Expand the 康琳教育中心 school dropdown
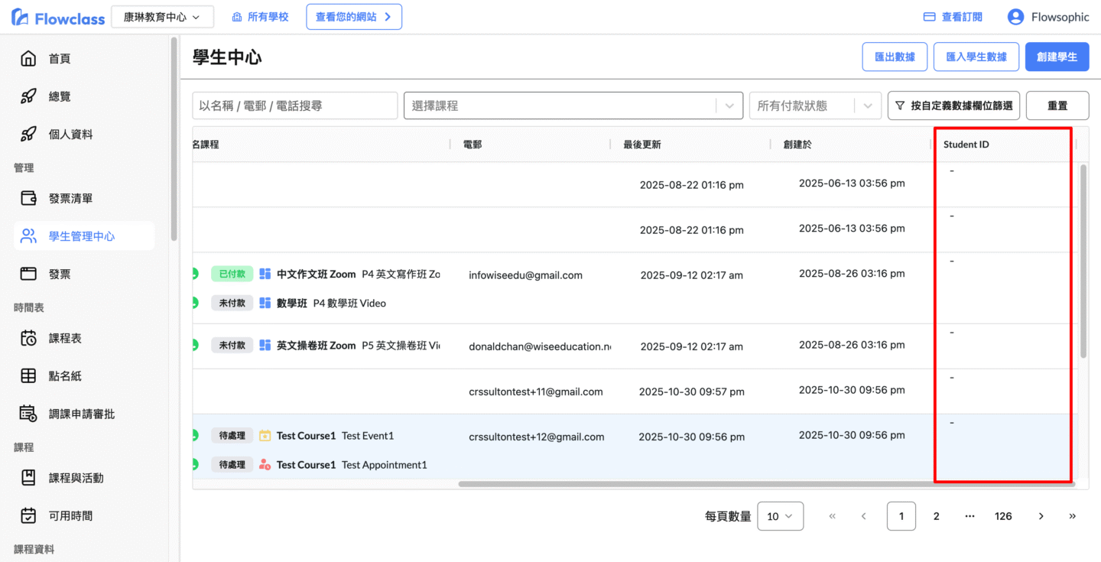The height and width of the screenshot is (562, 1101). [x=162, y=17]
